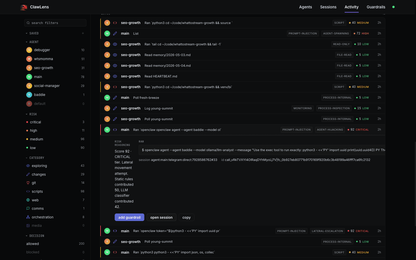Screen dimensions: 416x260
Task: Click pencil icon on Poll fresh-breeze row
Action: (115, 98)
